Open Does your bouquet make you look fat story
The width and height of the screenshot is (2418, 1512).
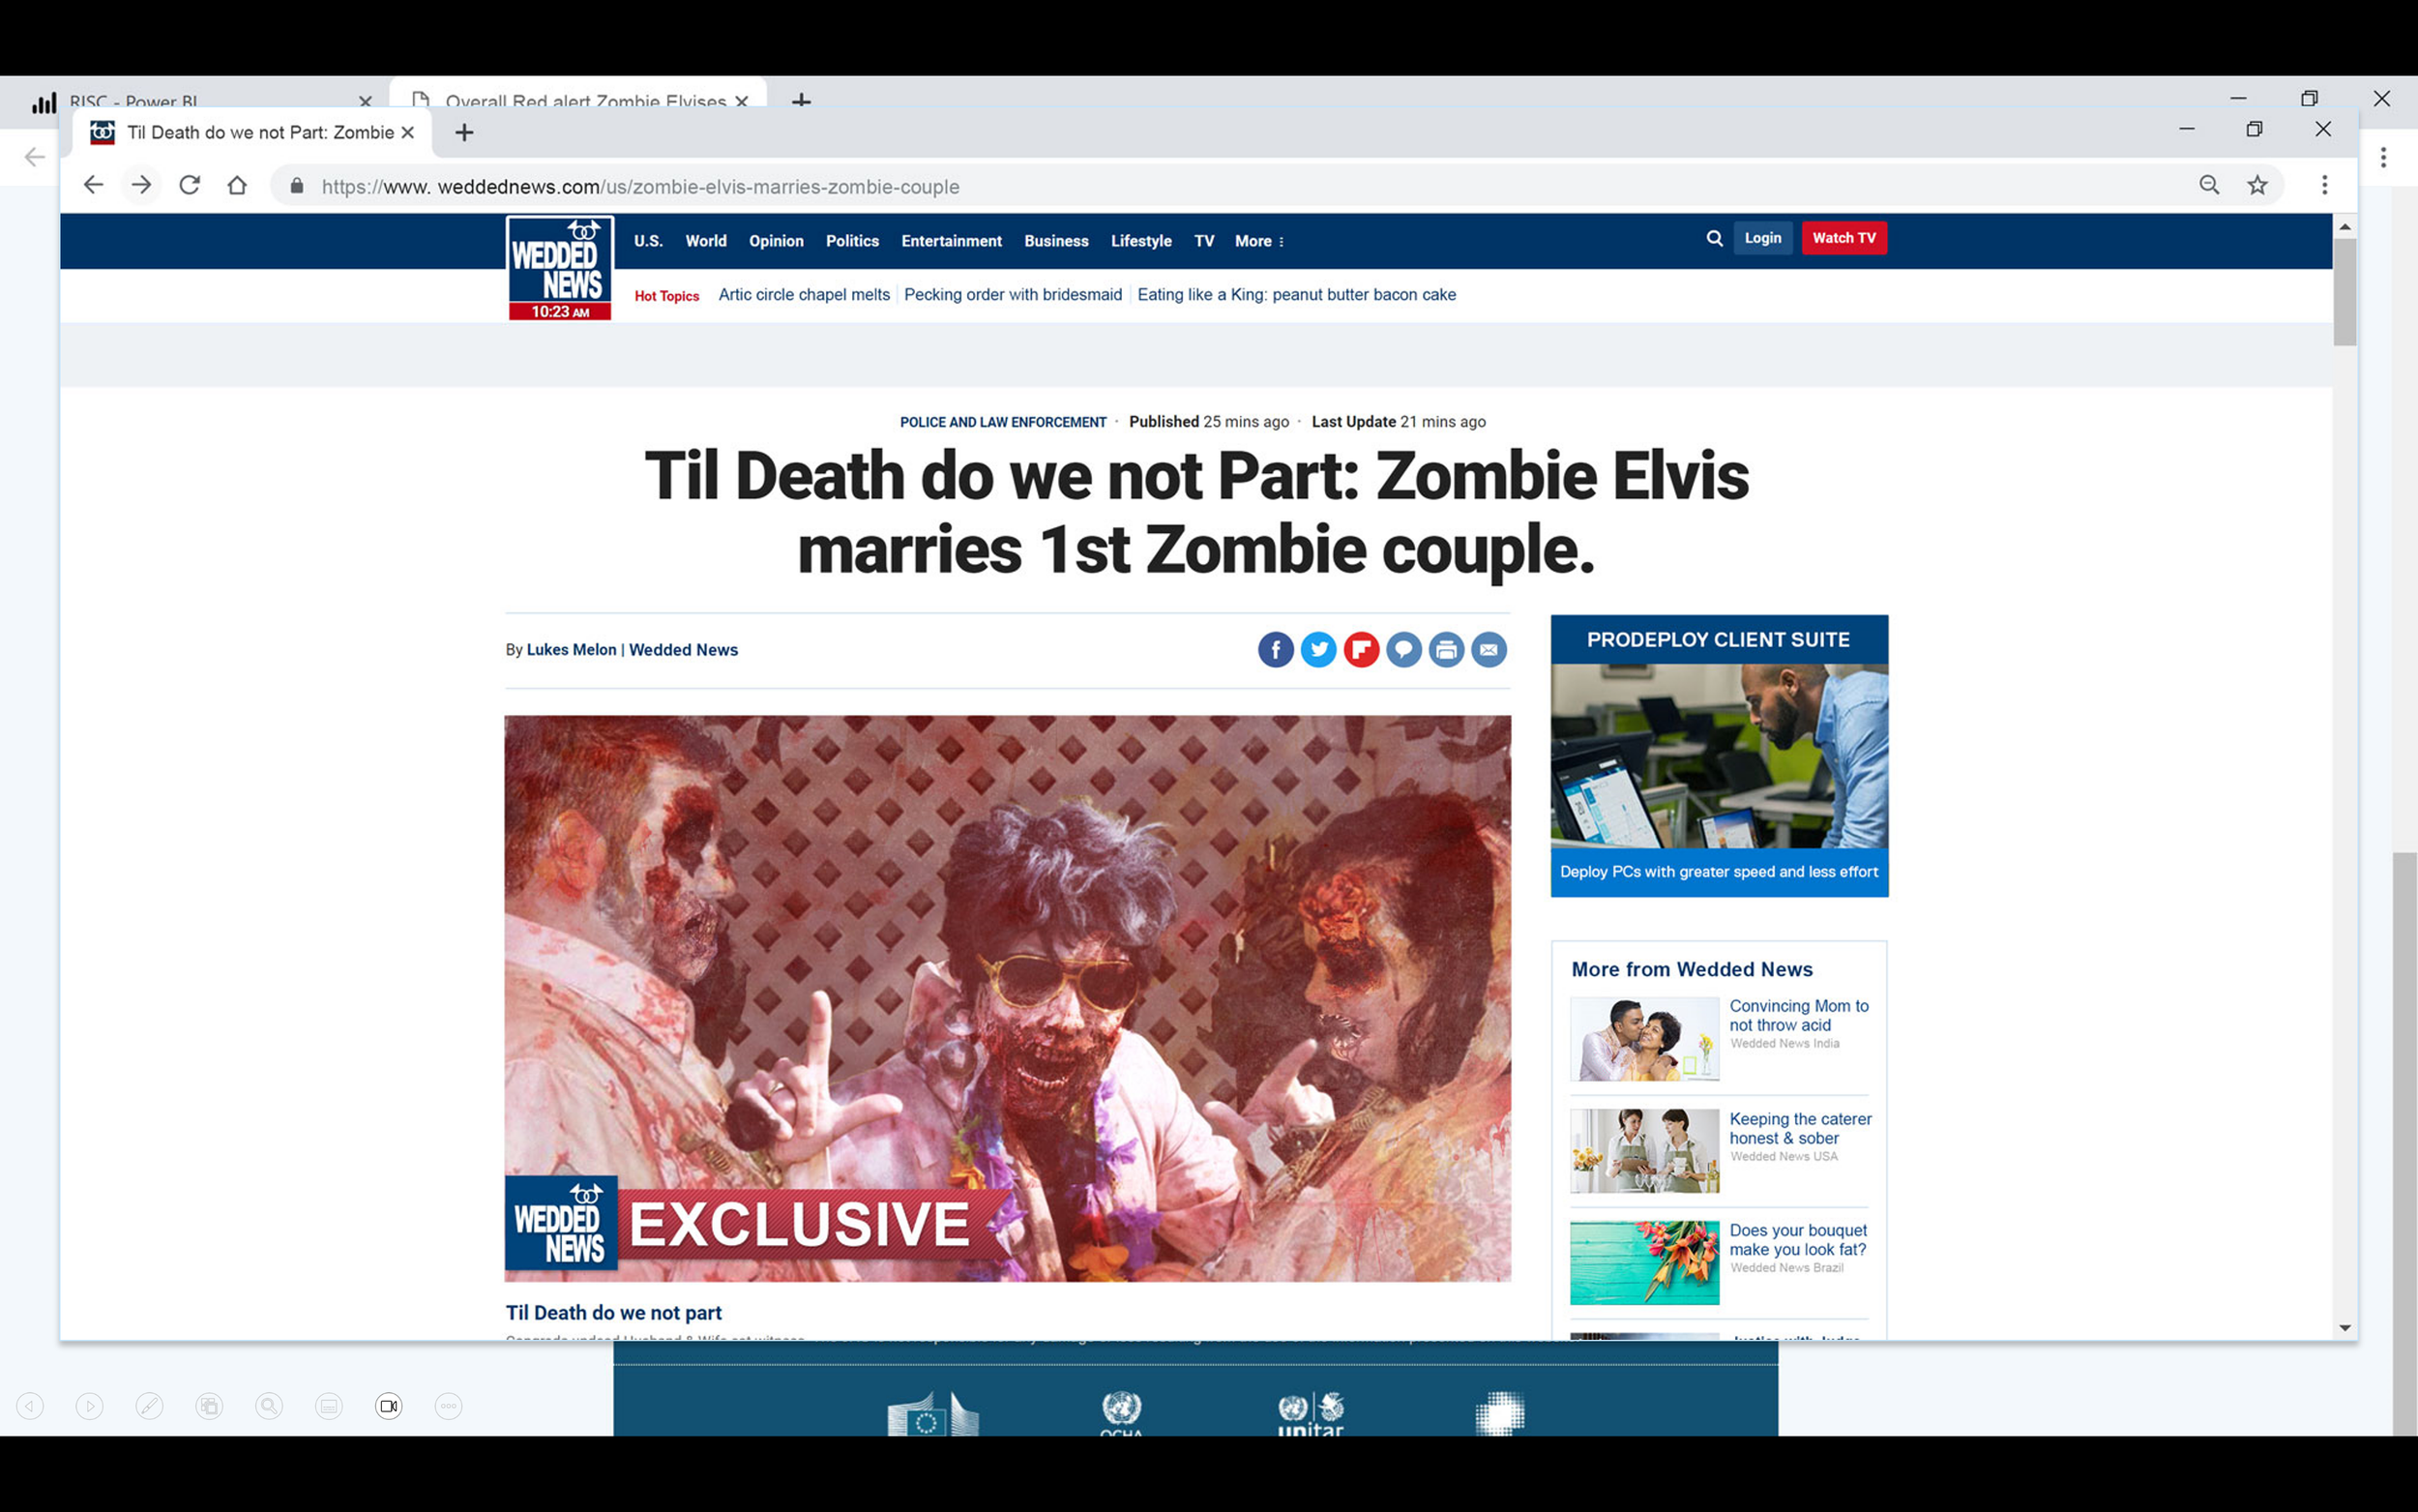click(x=1797, y=1240)
